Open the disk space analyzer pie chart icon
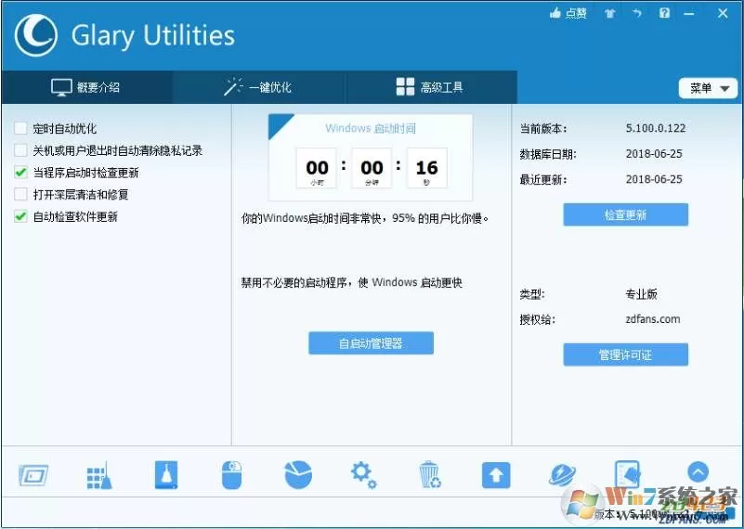Viewport: 744px width, 529px height. coord(298,474)
